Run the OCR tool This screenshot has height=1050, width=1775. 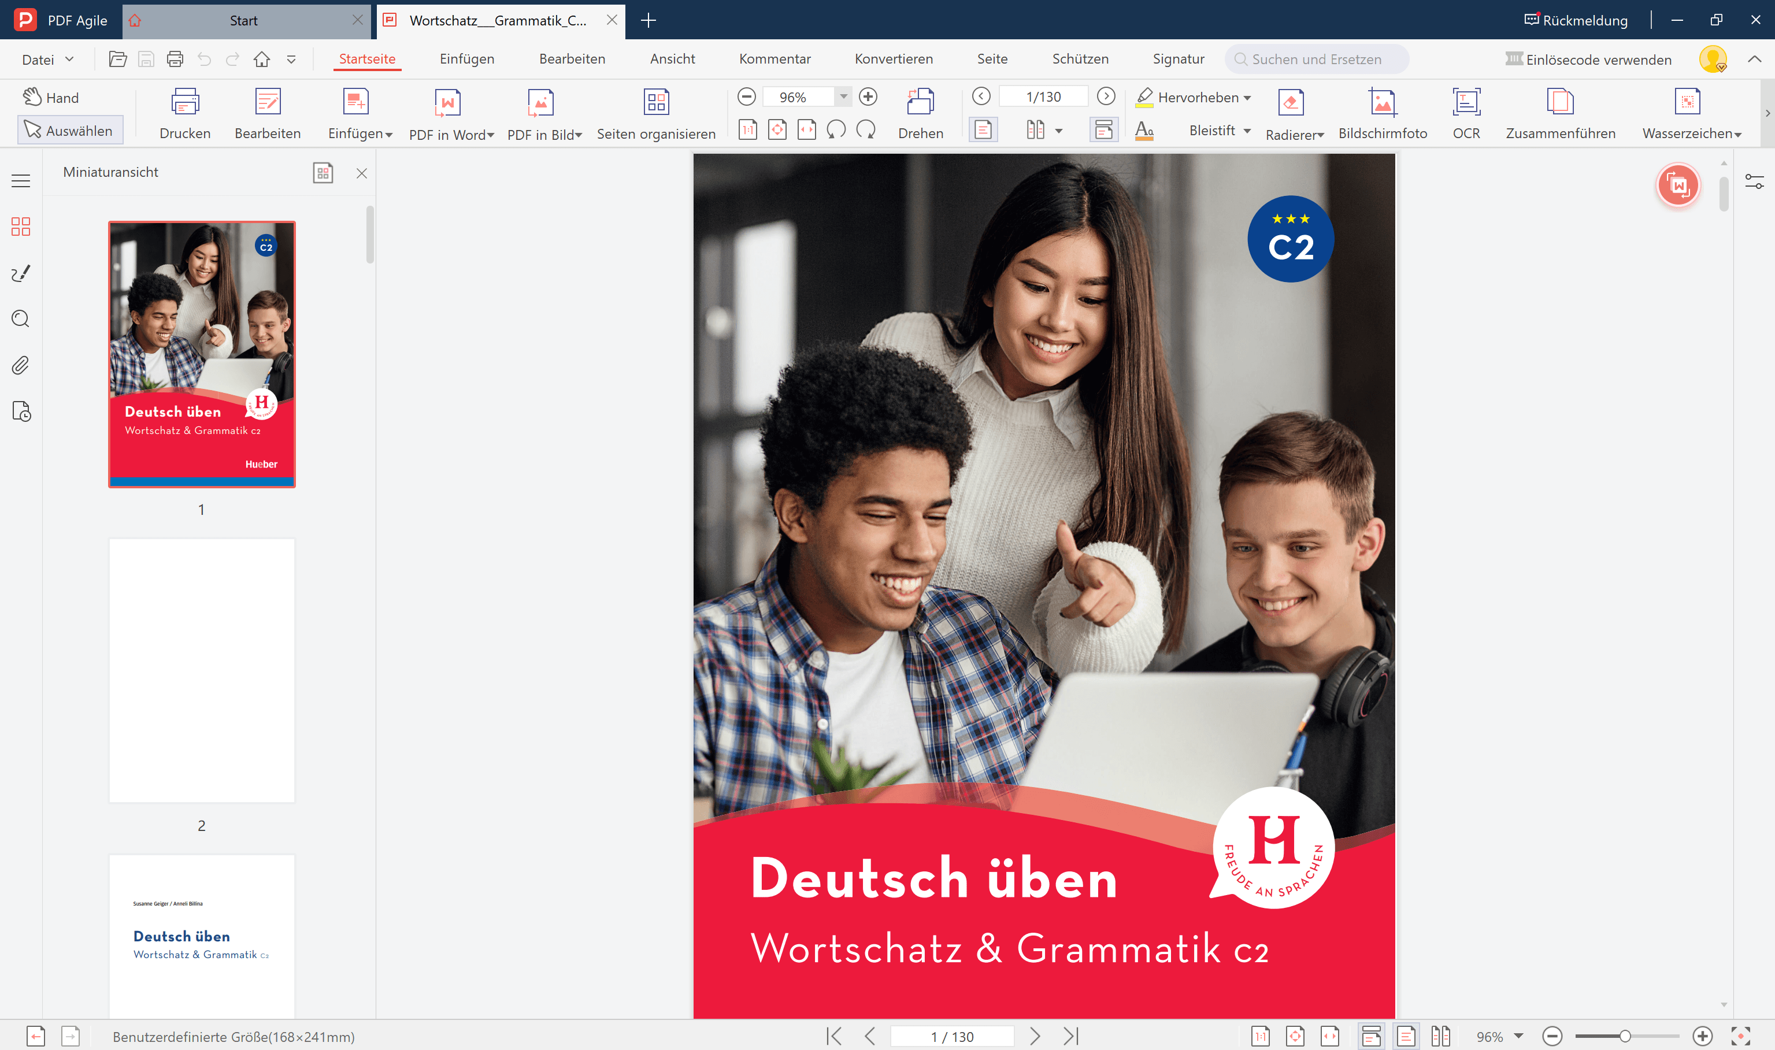click(x=1466, y=113)
